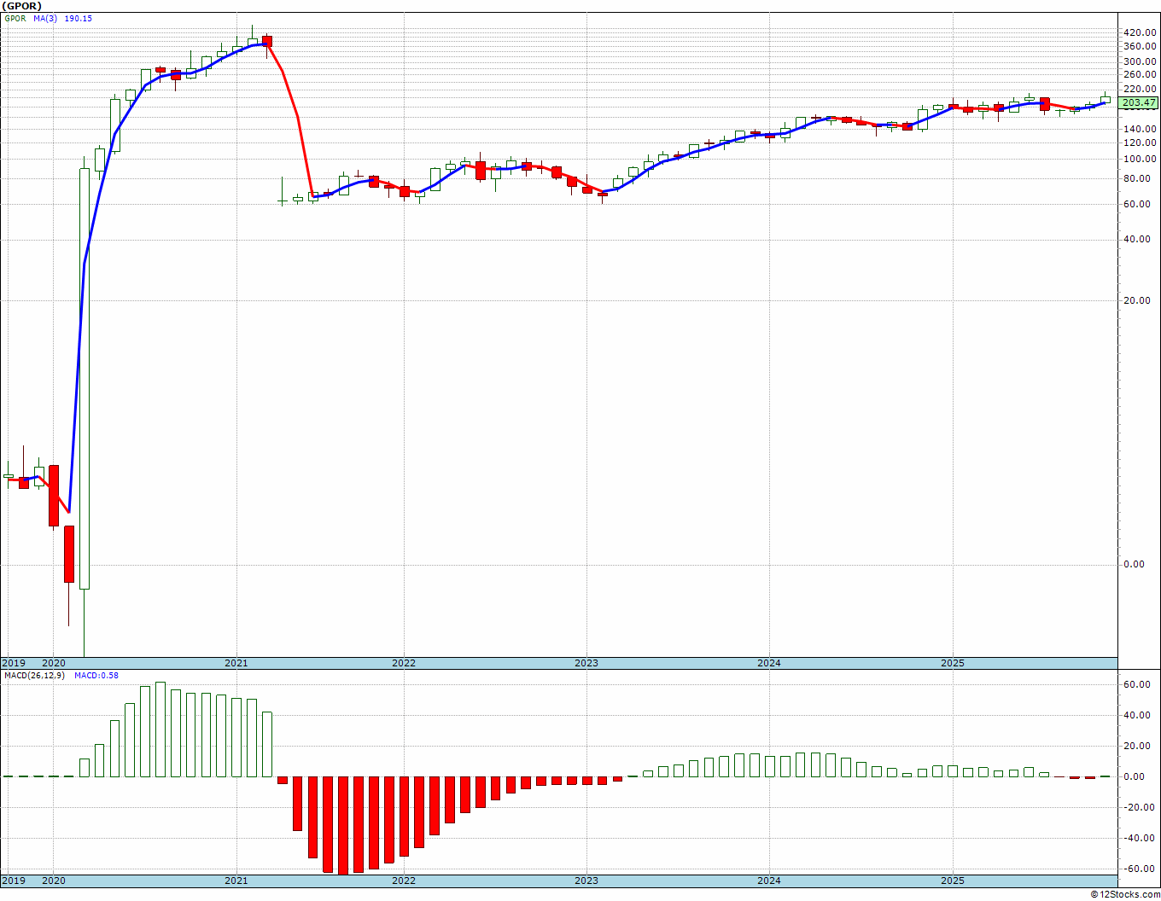The image size is (1161, 901).
Task: Select 2021 on the price chart time axis
Action: click(236, 663)
